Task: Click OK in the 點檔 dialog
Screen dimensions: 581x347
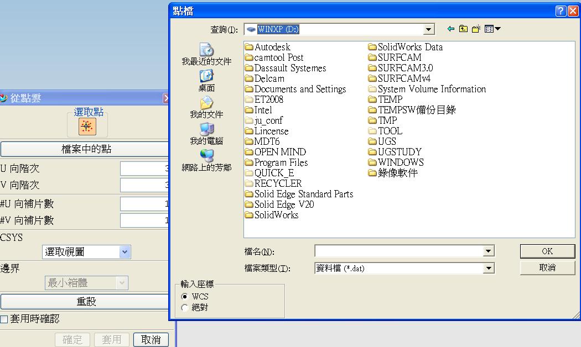Action: pos(547,251)
